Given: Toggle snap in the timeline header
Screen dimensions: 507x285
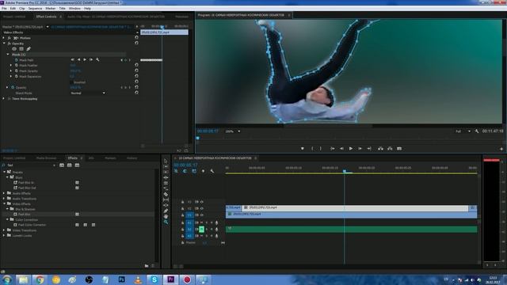Looking at the screenshot, I should (x=185, y=171).
